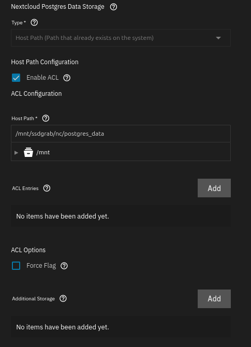
Task: Add an Additional Storage item
Action: 214,299
